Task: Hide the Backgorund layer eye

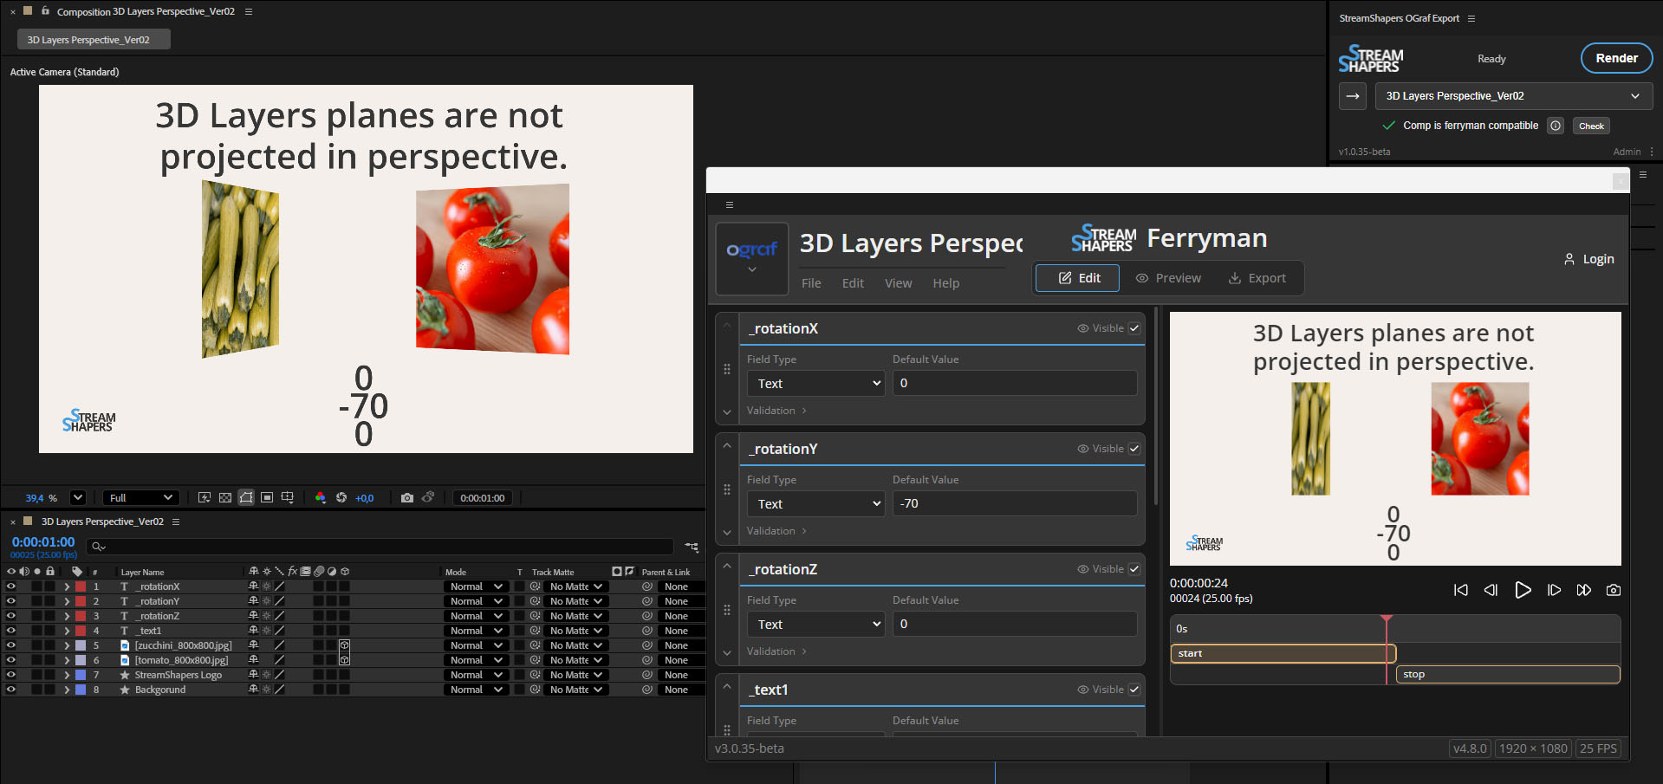Action: (x=11, y=690)
